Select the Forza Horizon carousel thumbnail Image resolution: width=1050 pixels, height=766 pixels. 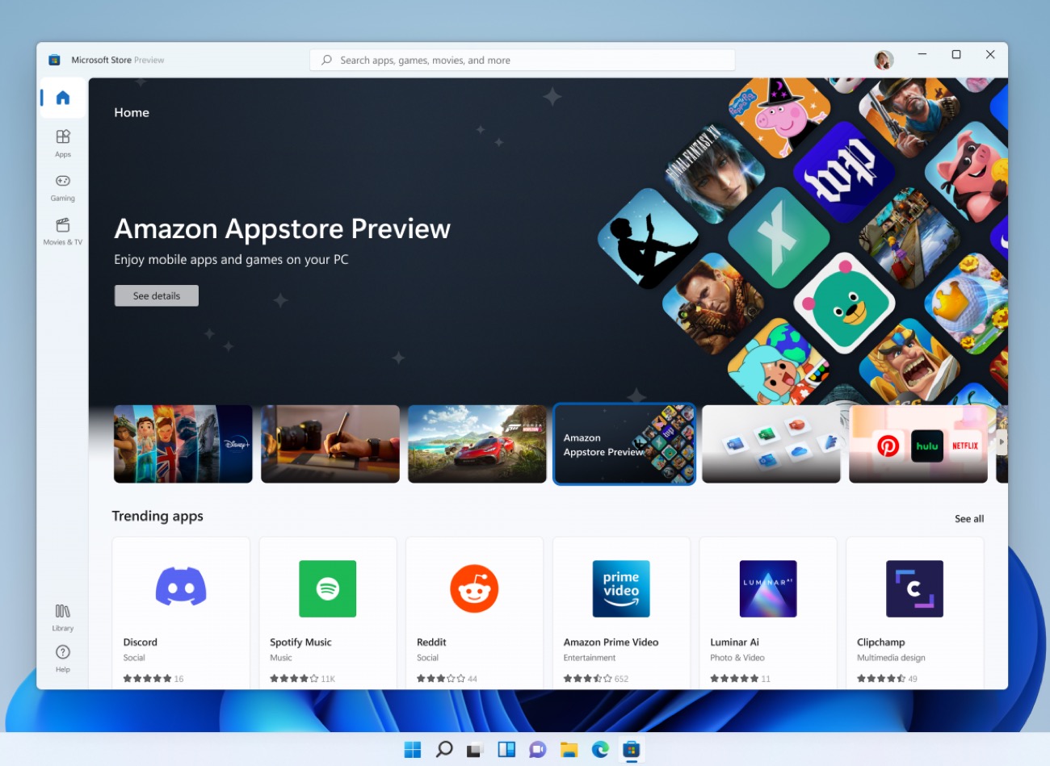click(x=477, y=444)
